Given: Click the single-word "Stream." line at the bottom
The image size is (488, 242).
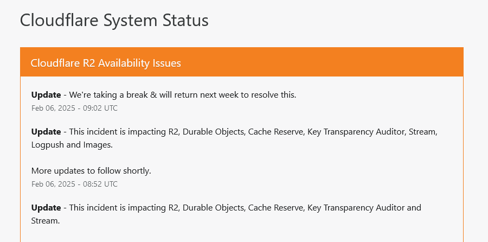Looking at the screenshot, I should tap(46, 221).
